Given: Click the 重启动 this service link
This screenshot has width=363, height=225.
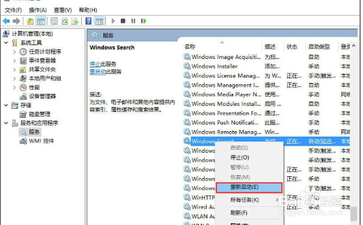Looking at the screenshot, I should click(x=97, y=72).
